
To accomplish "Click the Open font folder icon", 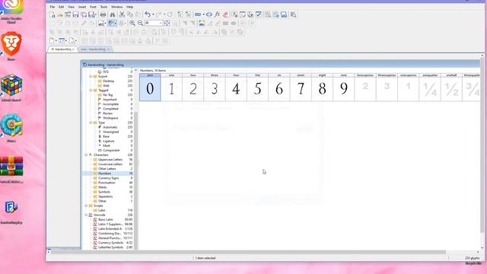I will point(60,14).
